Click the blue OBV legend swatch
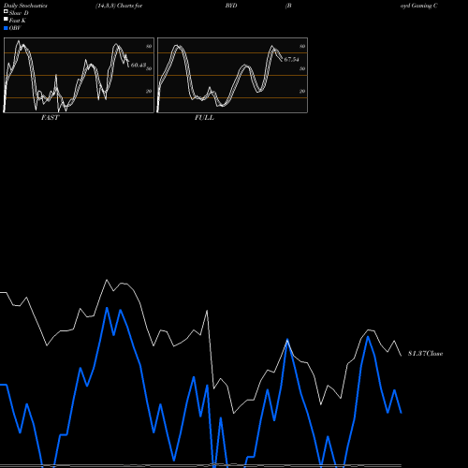The height and width of the screenshot is (468, 468). point(6,28)
